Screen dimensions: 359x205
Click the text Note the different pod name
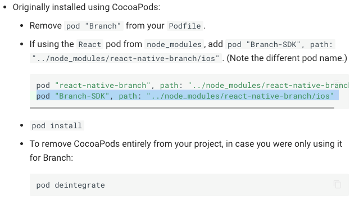[287, 58]
